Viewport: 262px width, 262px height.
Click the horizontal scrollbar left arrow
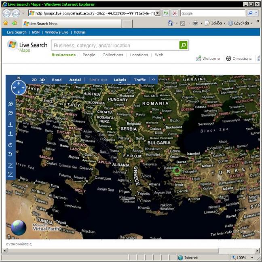(4, 250)
